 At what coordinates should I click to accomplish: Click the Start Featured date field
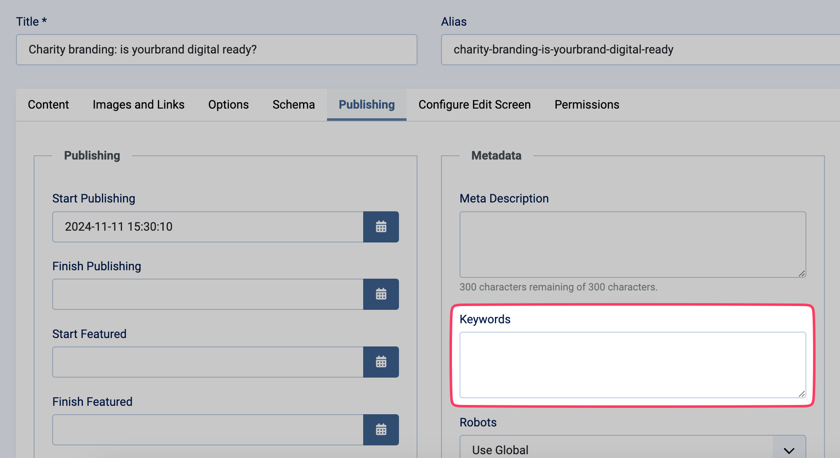[207, 362]
